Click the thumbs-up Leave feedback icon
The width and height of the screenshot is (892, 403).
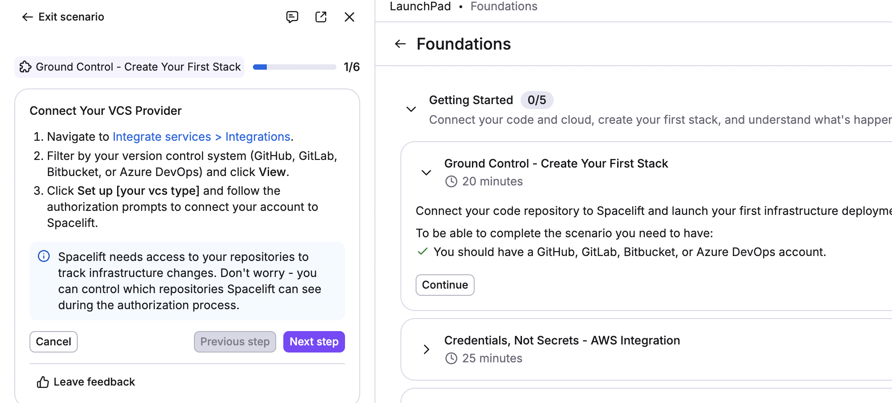pyautogui.click(x=43, y=382)
